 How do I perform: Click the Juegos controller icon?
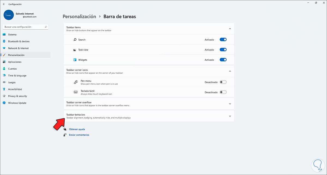(4, 82)
